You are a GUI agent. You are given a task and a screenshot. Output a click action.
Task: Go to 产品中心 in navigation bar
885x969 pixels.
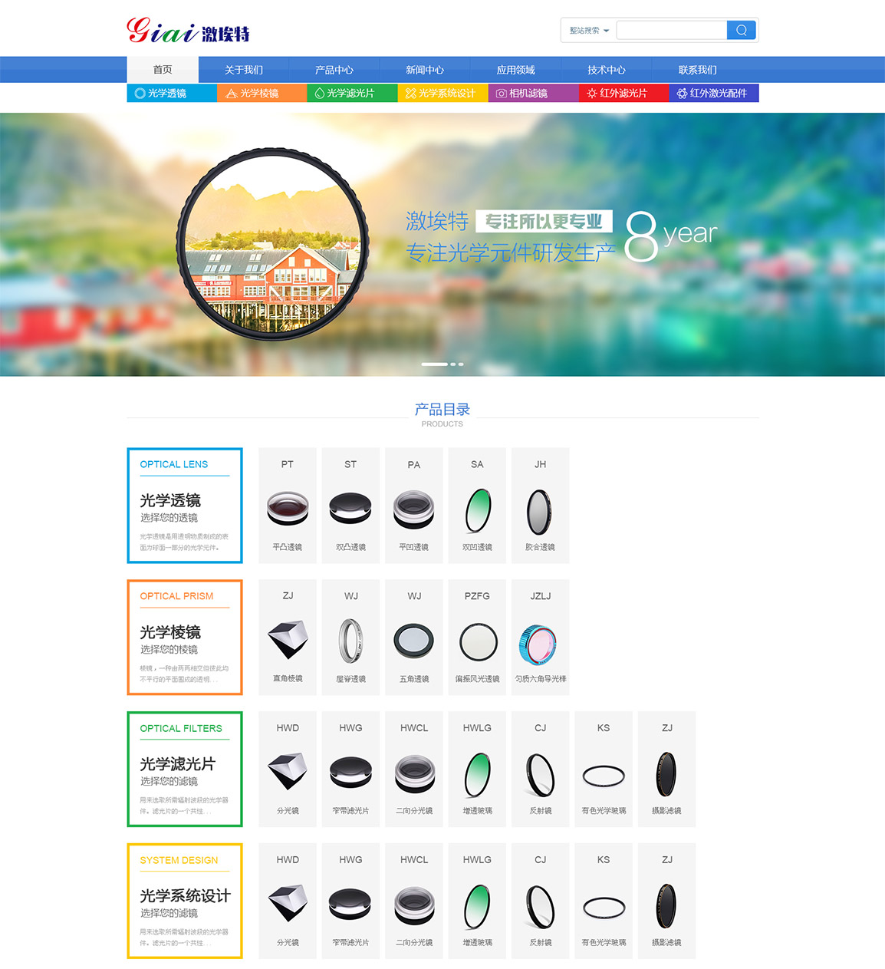334,70
